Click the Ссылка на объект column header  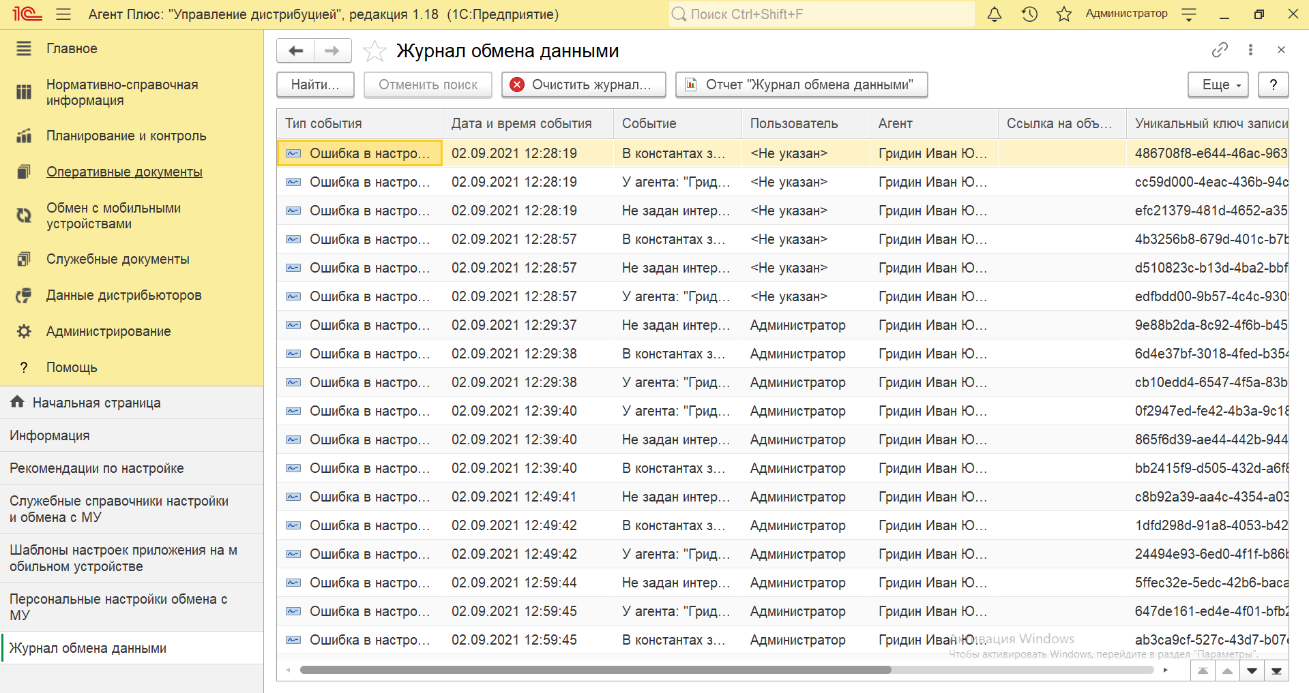[x=1062, y=123]
